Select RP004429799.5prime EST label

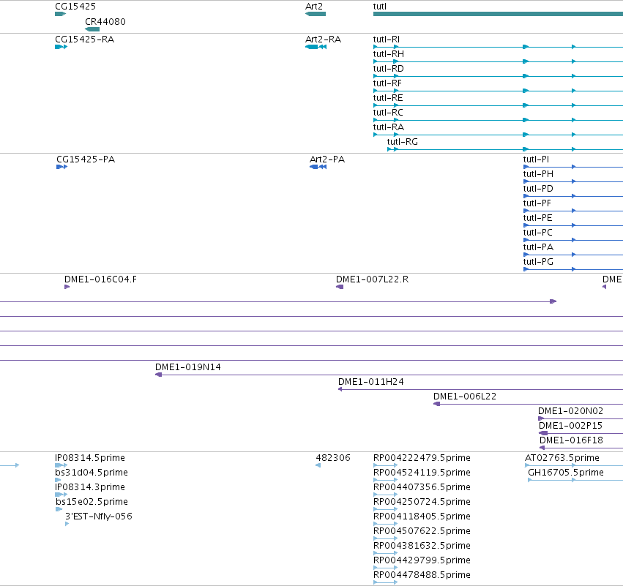(x=422, y=561)
